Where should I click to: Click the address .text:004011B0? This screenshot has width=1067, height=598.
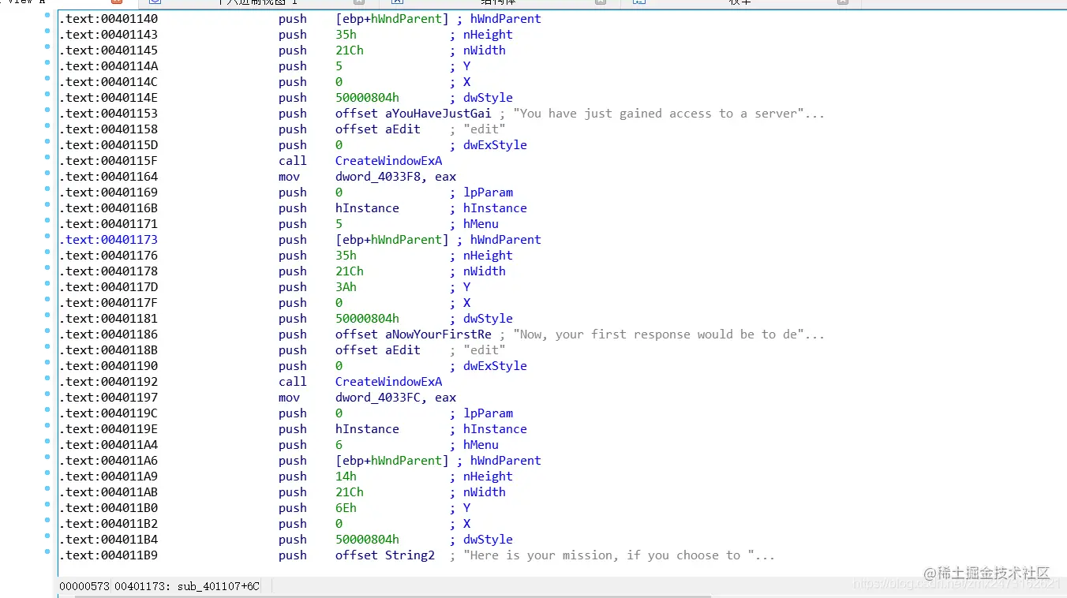[x=108, y=508]
